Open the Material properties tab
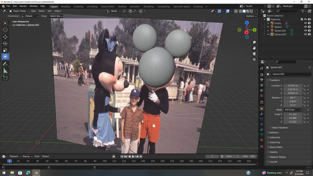The height and width of the screenshot is (176, 313). pos(262,140)
